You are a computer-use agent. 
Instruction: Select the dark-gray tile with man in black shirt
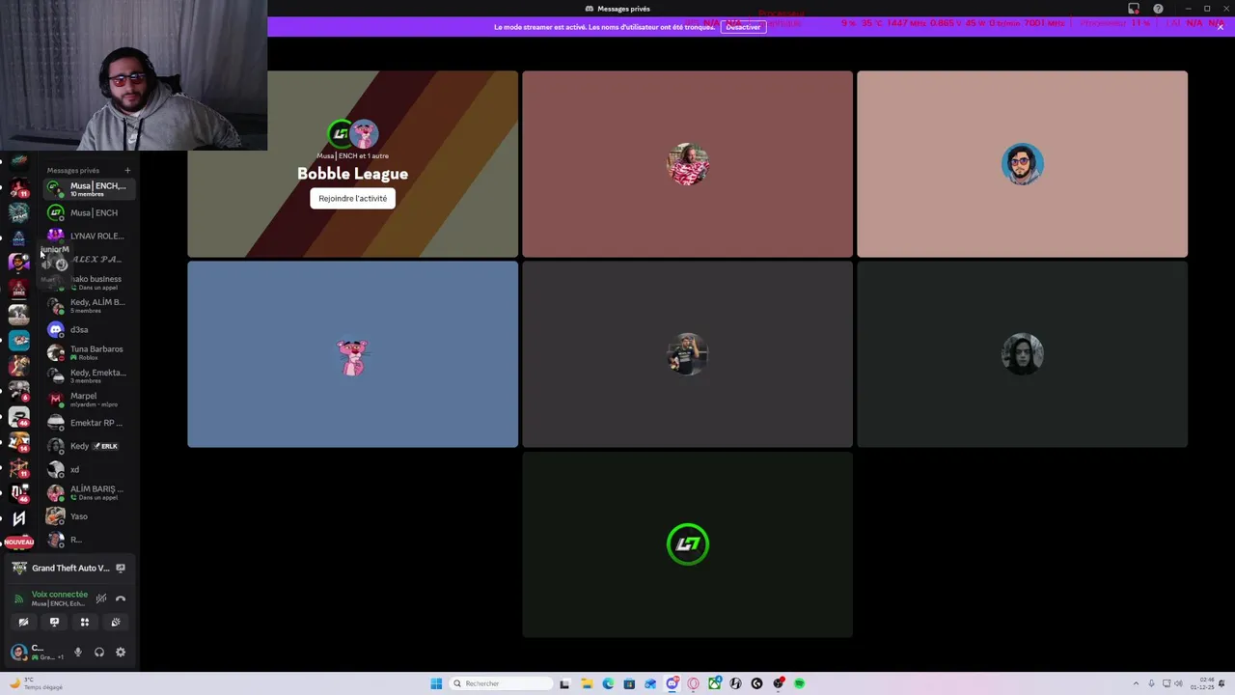687,354
